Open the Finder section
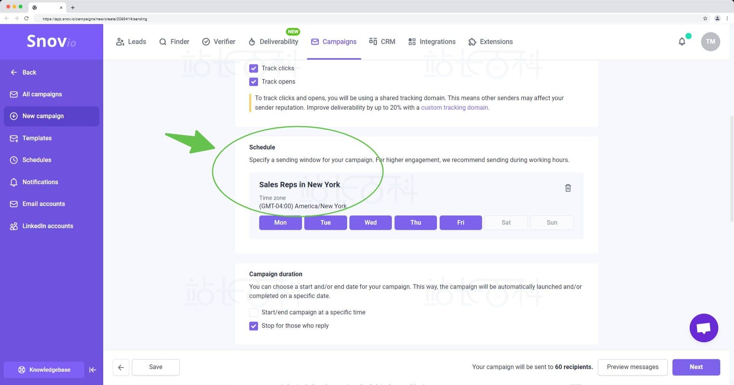The width and height of the screenshot is (734, 385). 174,42
